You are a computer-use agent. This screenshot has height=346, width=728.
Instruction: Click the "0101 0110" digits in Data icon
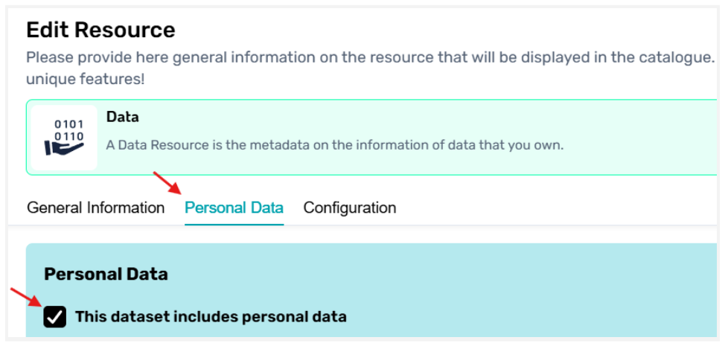coord(69,130)
